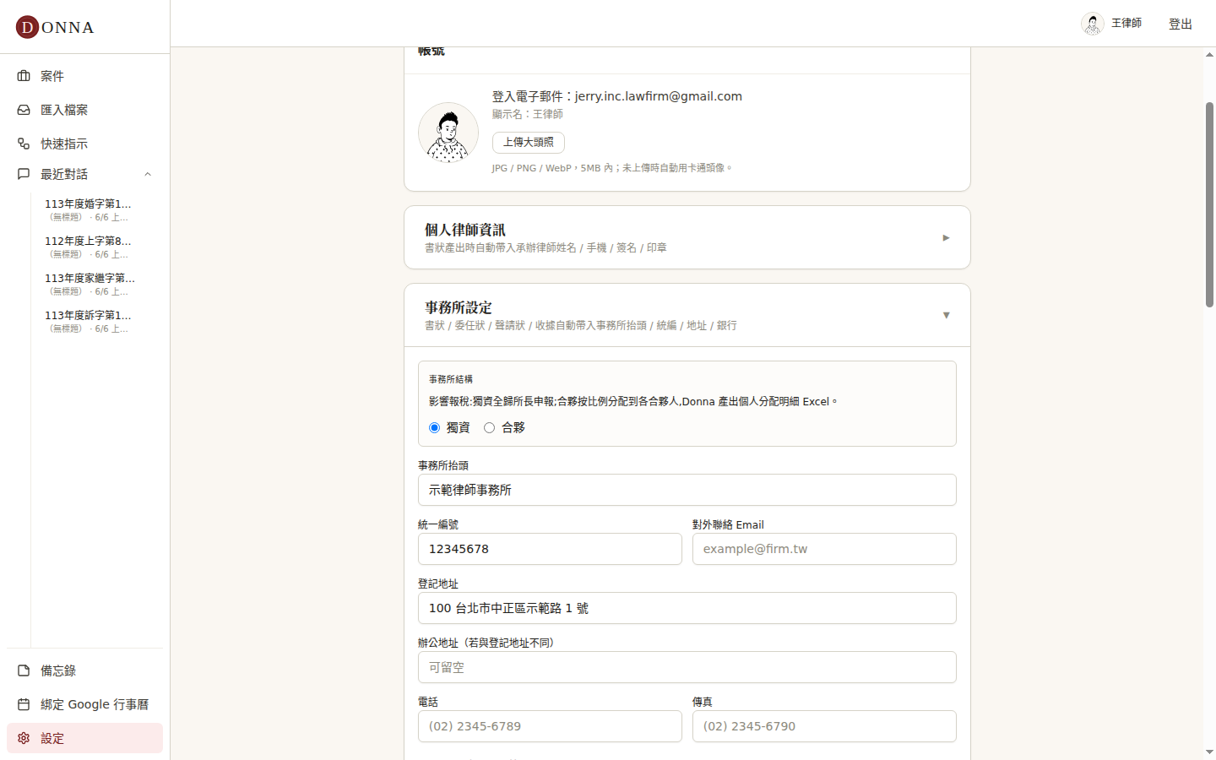Collapse the 最近對話 list chevron

[148, 174]
